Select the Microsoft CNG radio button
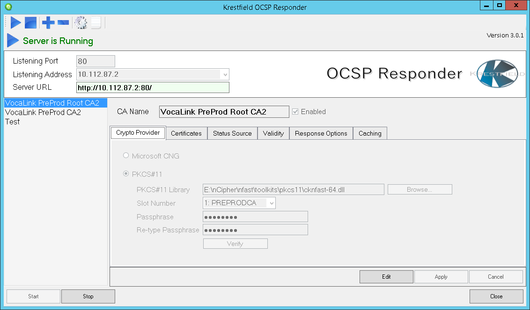The image size is (530, 310). point(125,156)
